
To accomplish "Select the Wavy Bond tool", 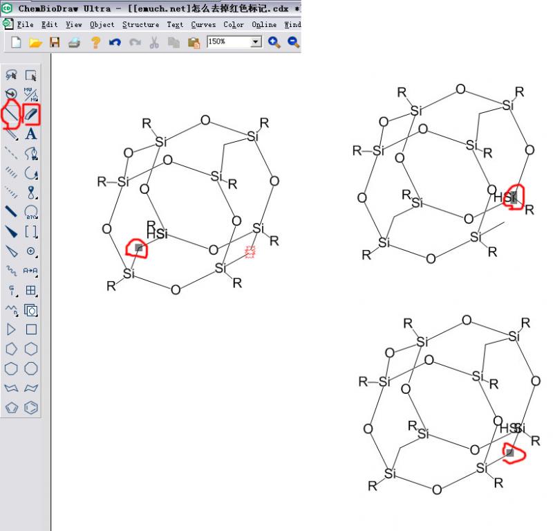I will click(12, 271).
